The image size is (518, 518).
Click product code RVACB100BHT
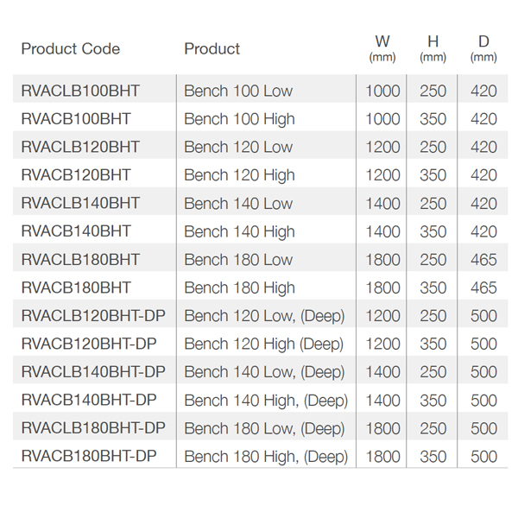pos(76,119)
